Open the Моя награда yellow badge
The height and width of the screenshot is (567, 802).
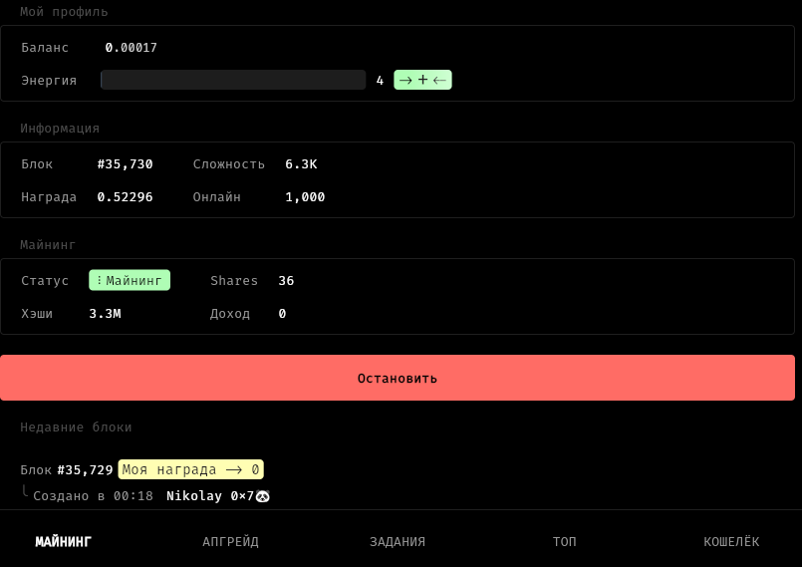tap(190, 469)
